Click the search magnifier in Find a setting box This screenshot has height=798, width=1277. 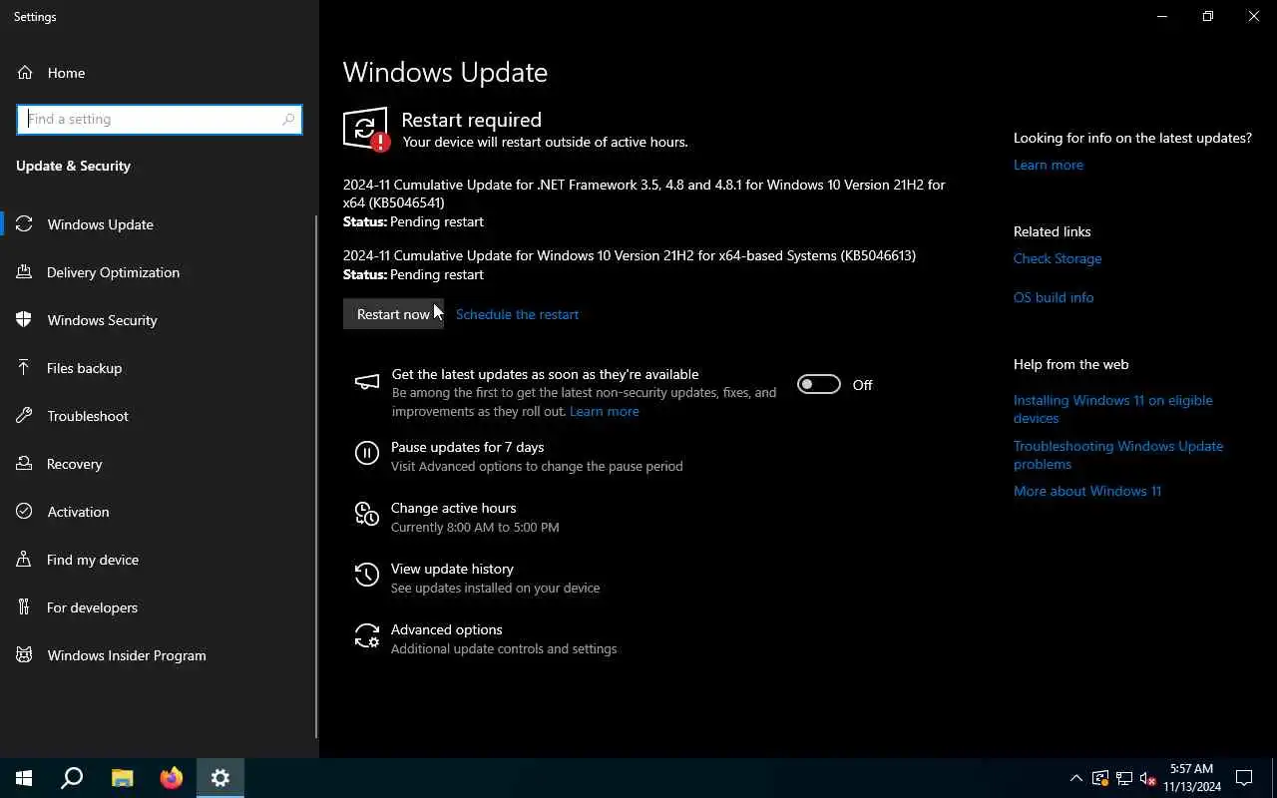[288, 119]
